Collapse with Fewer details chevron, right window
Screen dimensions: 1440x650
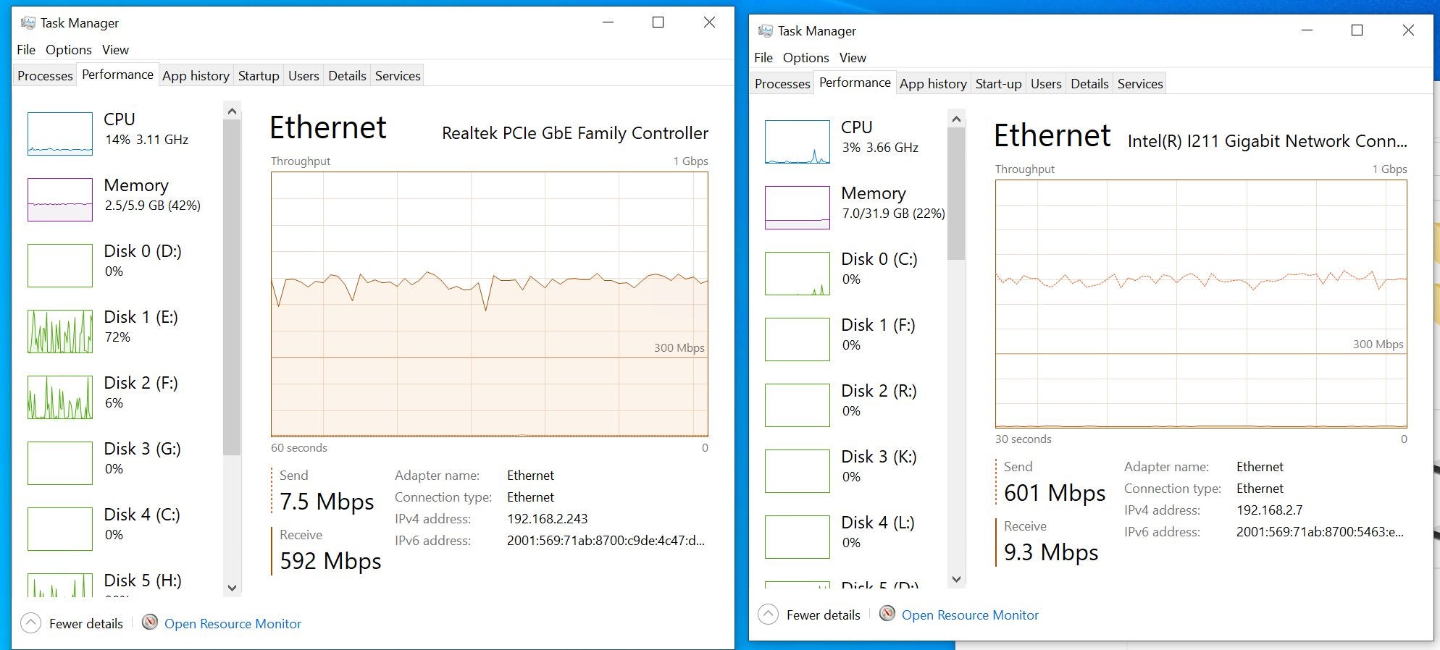click(x=769, y=615)
